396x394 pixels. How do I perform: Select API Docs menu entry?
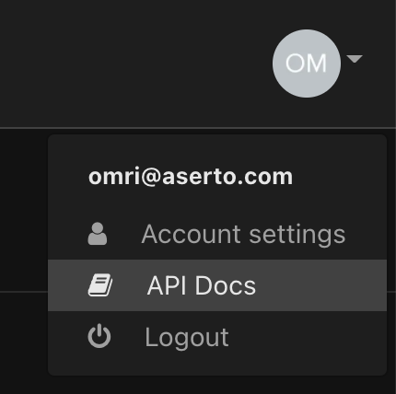[x=217, y=285]
